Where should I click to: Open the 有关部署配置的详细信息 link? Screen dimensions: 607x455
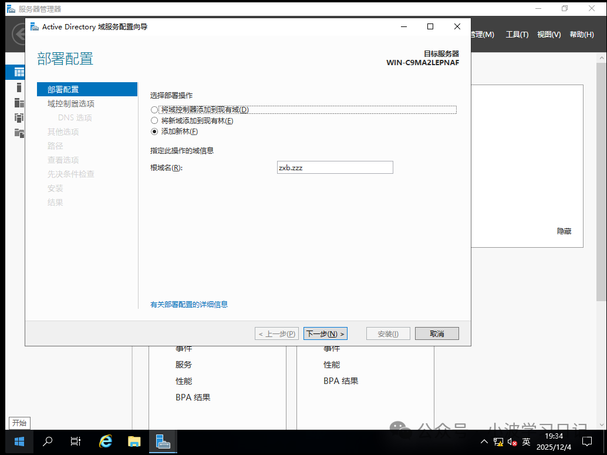click(189, 305)
